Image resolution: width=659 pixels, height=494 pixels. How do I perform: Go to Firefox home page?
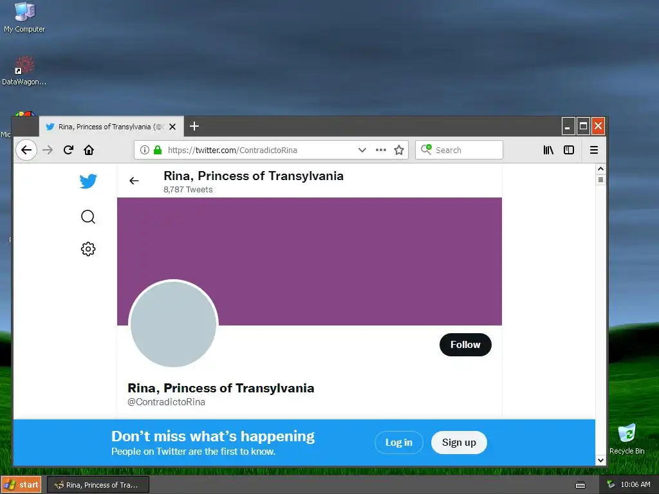89,150
